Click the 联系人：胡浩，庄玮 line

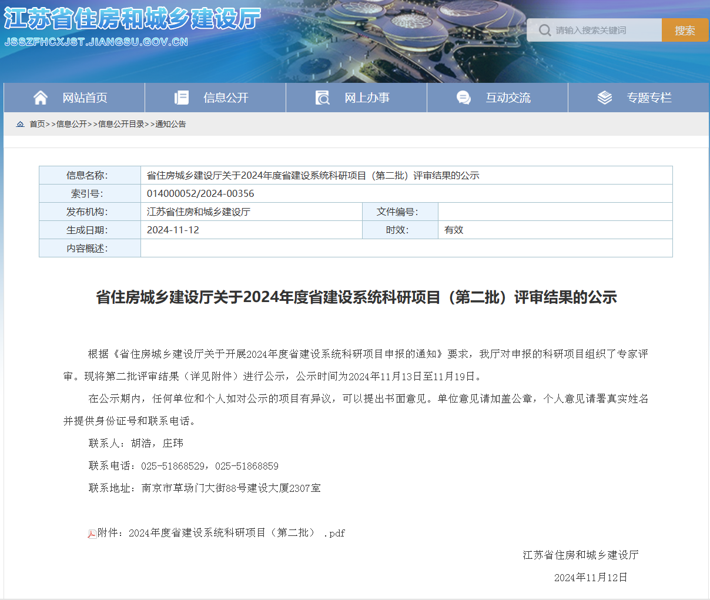point(136,443)
